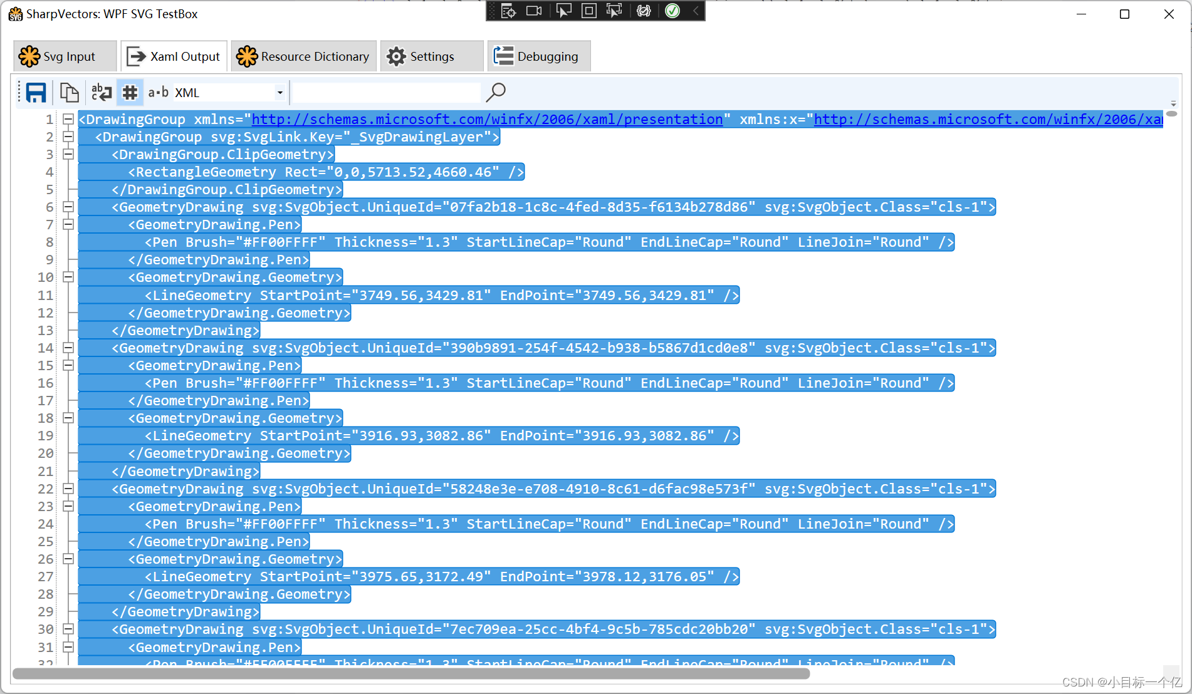Image resolution: width=1192 pixels, height=694 pixels.
Task: Collapse the GeometryDrawing fold on line 22
Action: [x=68, y=489]
